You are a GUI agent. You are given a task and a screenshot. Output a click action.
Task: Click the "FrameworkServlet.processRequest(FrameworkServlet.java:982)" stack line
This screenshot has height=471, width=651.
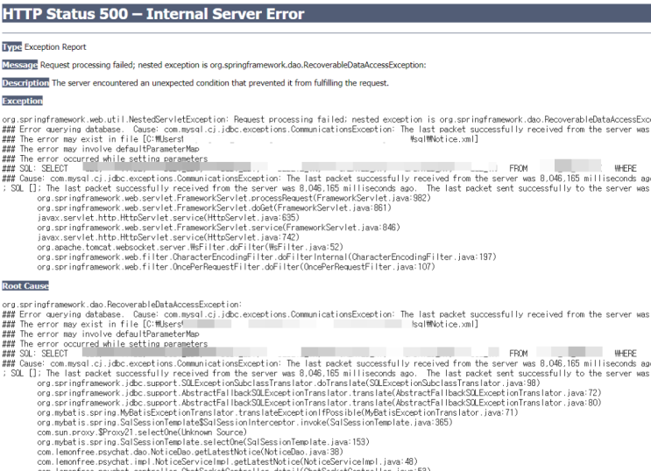234,198
